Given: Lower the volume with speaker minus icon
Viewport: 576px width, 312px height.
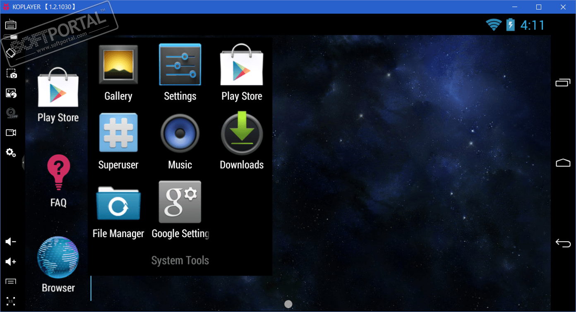Looking at the screenshot, I should (x=11, y=242).
